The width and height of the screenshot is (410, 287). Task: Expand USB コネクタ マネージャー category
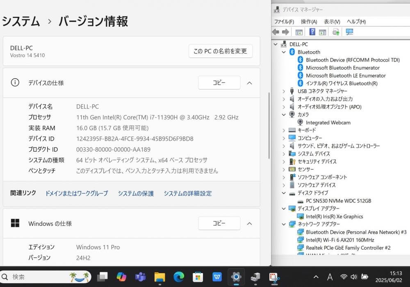[284, 91]
